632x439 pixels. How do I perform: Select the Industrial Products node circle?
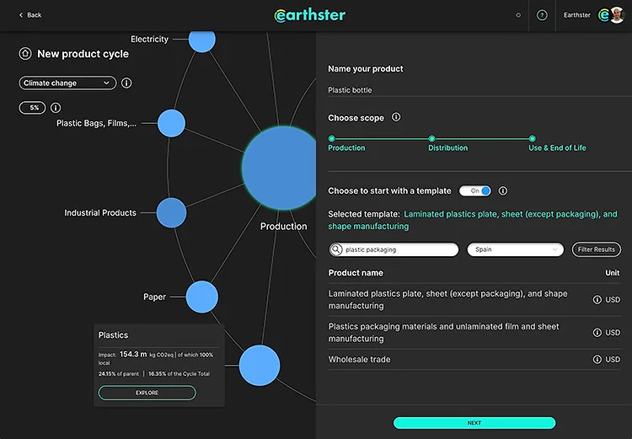[x=171, y=213]
